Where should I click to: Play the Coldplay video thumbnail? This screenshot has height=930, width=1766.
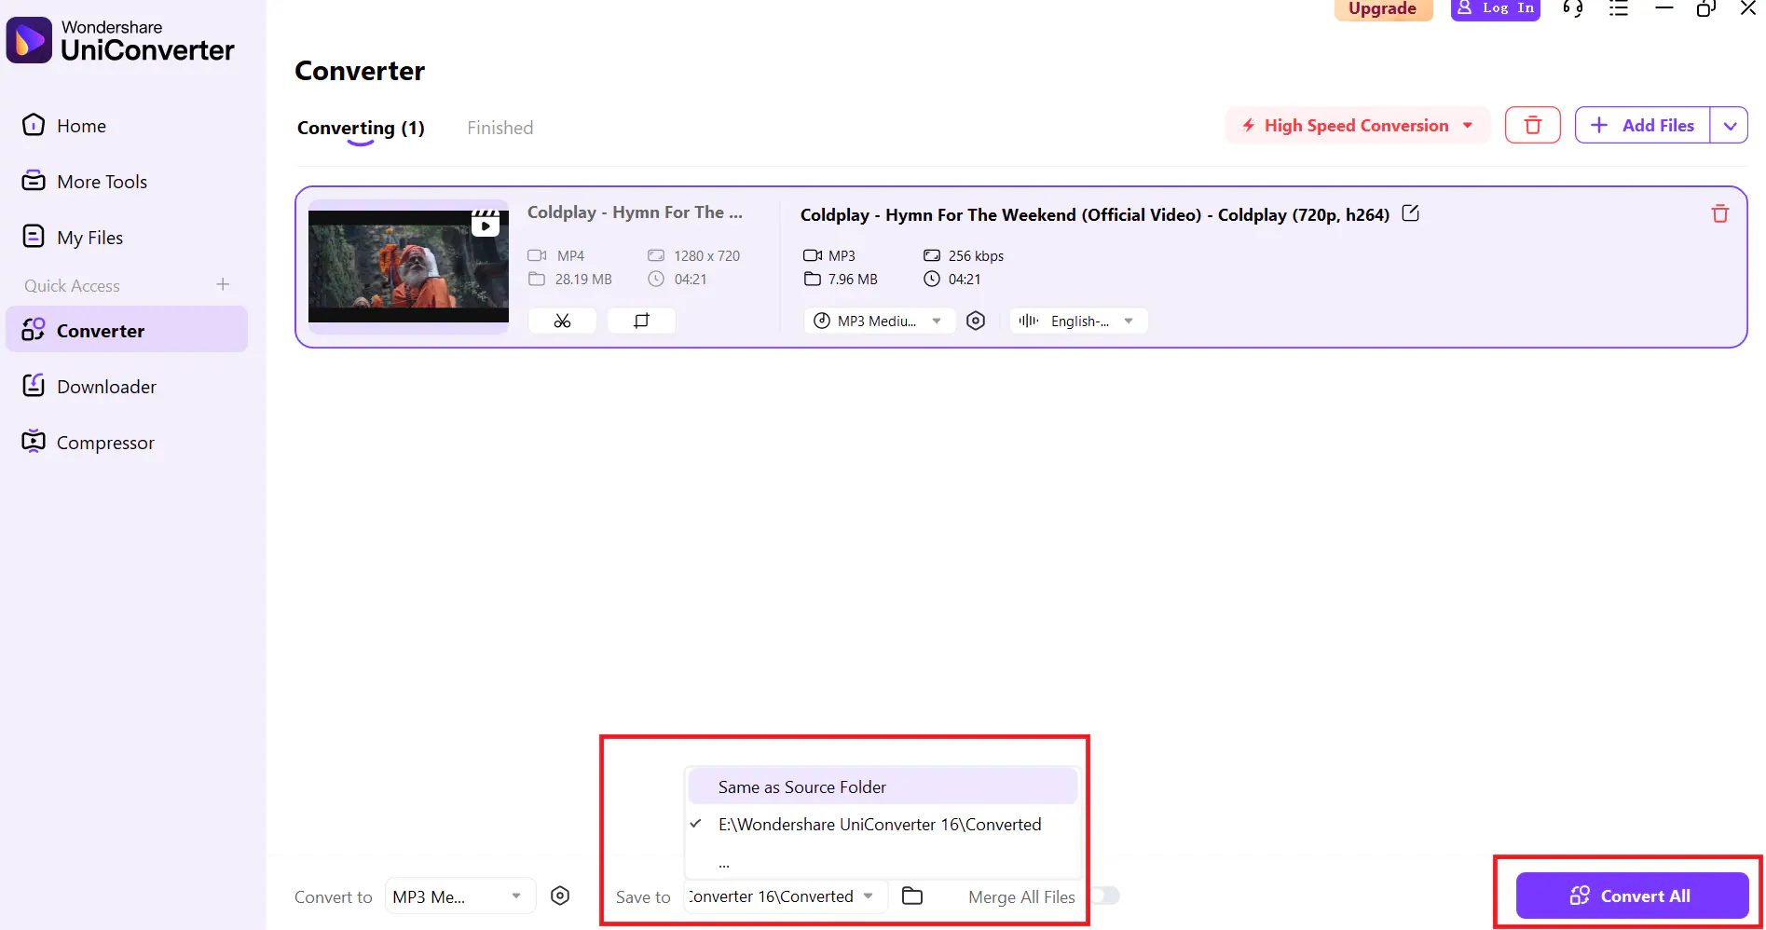pos(408,266)
